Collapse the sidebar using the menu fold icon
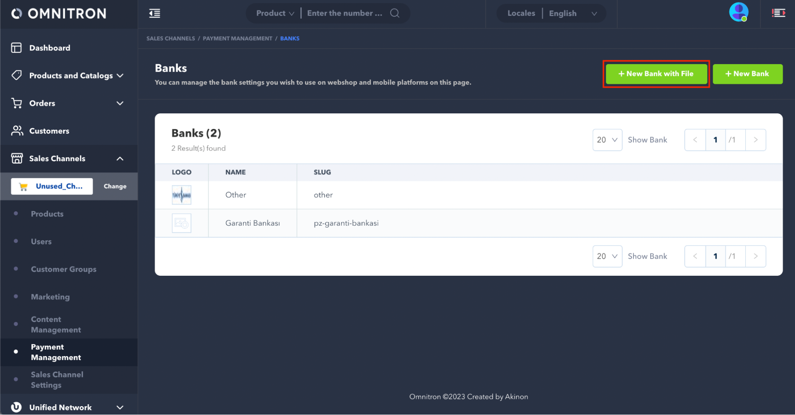Screen dimensions: 795x415 click(155, 14)
